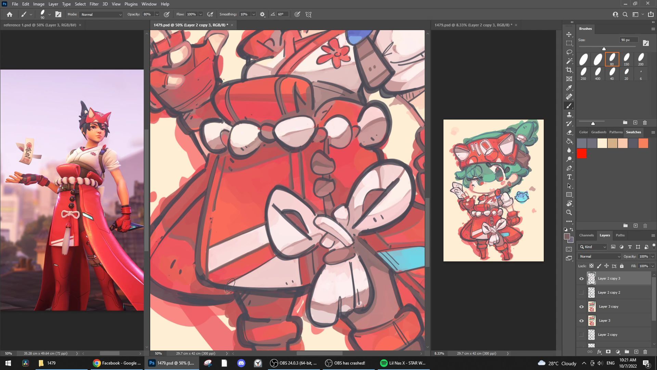Hide Layer 3 copy visibility eye
Image resolution: width=657 pixels, height=370 pixels.
[x=581, y=307]
